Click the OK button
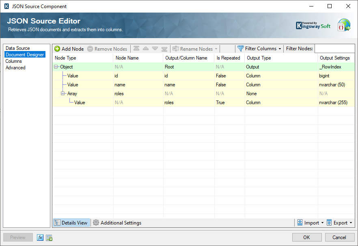The height and width of the screenshot is (246, 358). click(307, 237)
